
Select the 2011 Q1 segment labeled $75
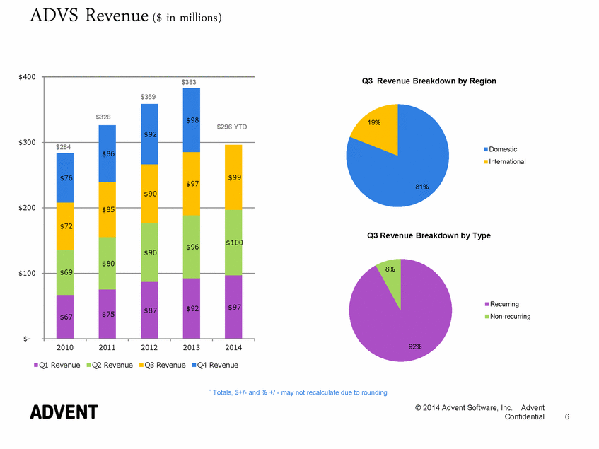click(107, 314)
